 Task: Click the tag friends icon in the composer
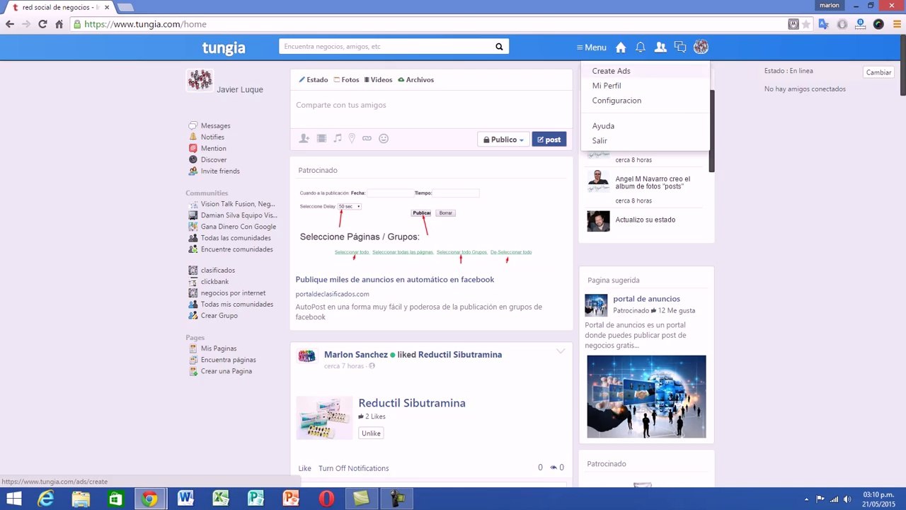[304, 139]
